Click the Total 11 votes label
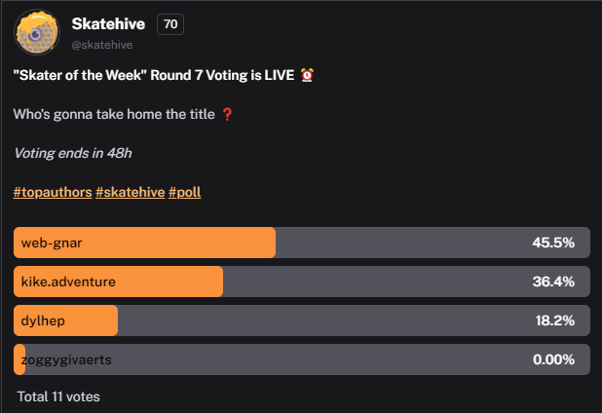The image size is (602, 413). tap(58, 396)
